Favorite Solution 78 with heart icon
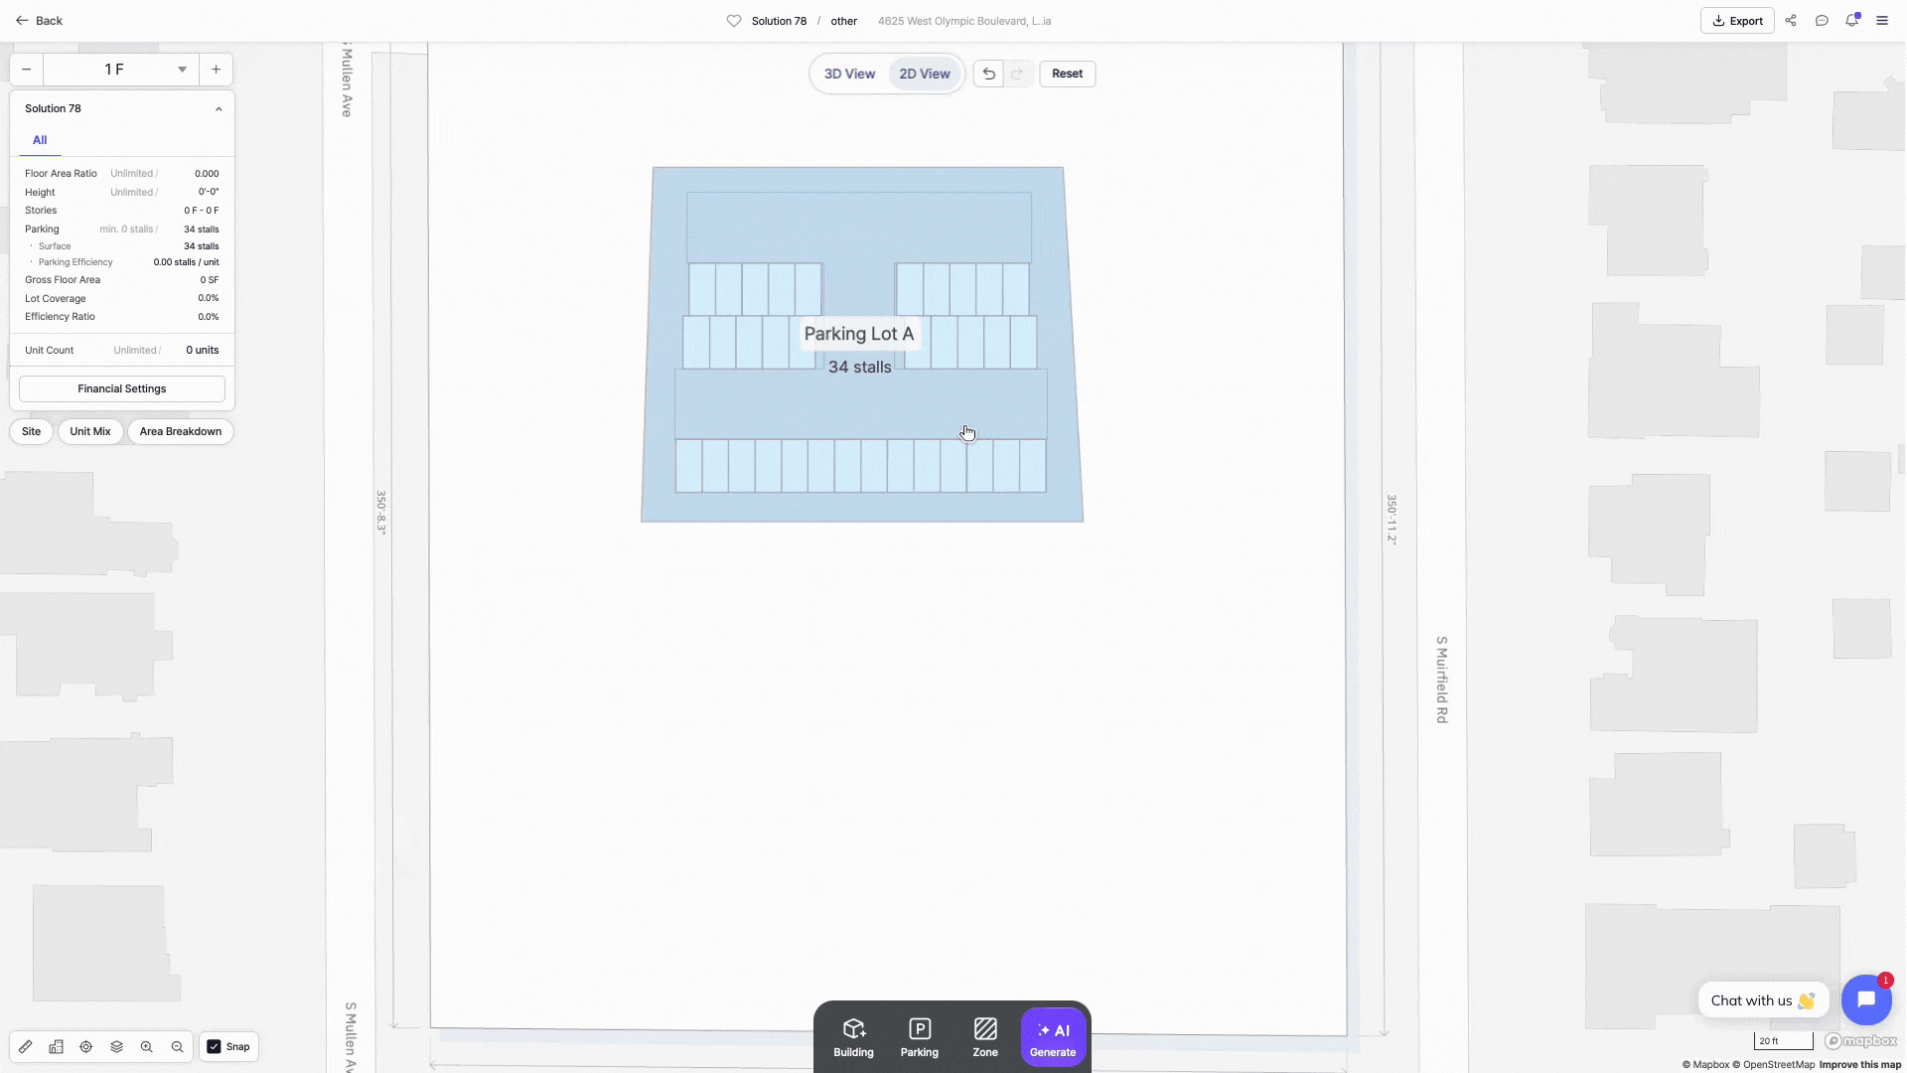 734,21
